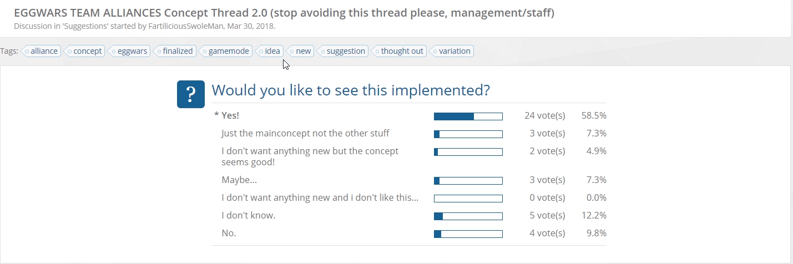Open the 'finalized' tag link
Image resolution: width=793 pixels, height=264 pixels.
point(174,51)
